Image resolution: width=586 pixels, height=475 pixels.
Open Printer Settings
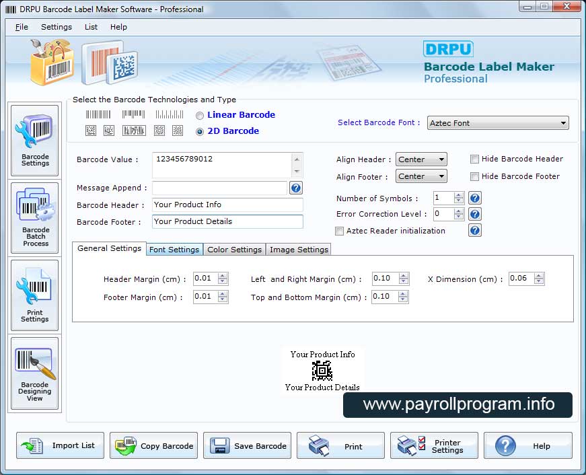[x=434, y=445]
